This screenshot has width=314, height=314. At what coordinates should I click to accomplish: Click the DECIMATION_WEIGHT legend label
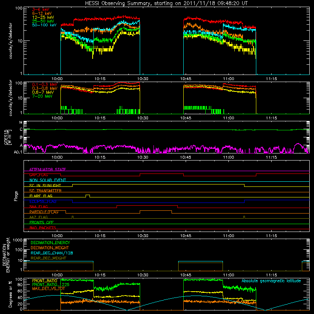[x=50, y=248]
